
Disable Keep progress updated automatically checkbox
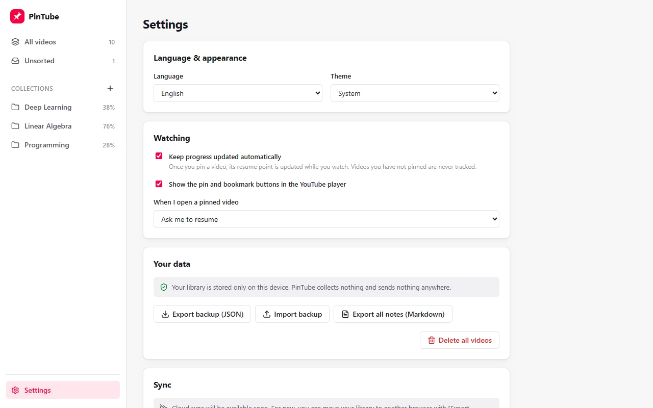point(159,156)
